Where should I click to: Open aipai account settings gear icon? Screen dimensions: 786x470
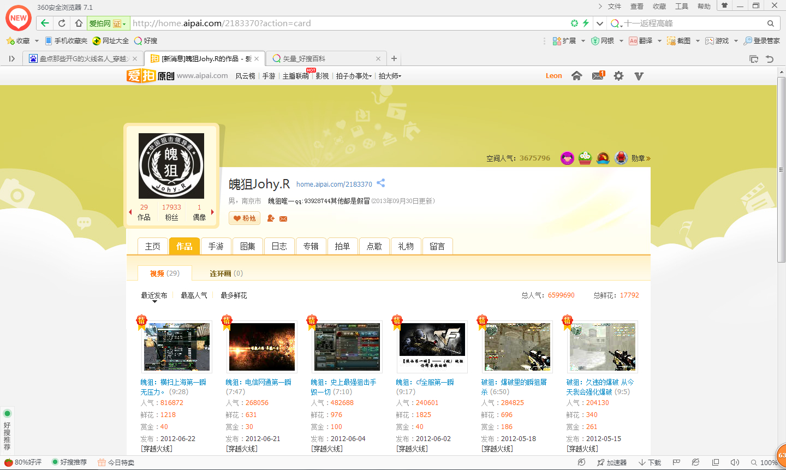click(x=618, y=76)
